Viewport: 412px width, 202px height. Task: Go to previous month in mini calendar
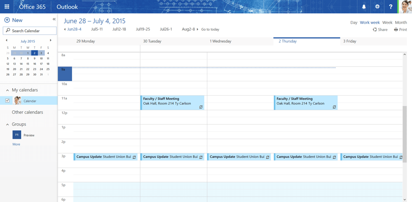click(x=7, y=41)
